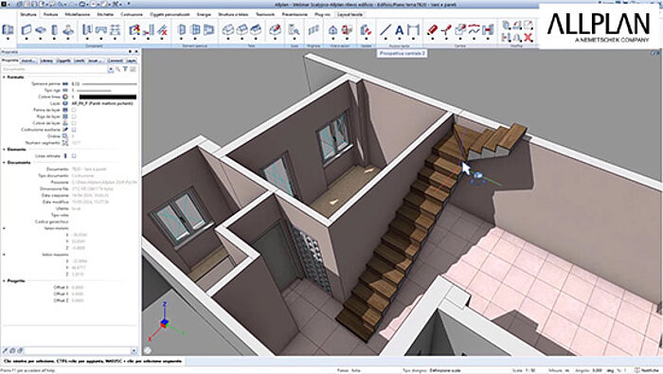
Task: Select the Slab tool icon
Action: point(41,29)
